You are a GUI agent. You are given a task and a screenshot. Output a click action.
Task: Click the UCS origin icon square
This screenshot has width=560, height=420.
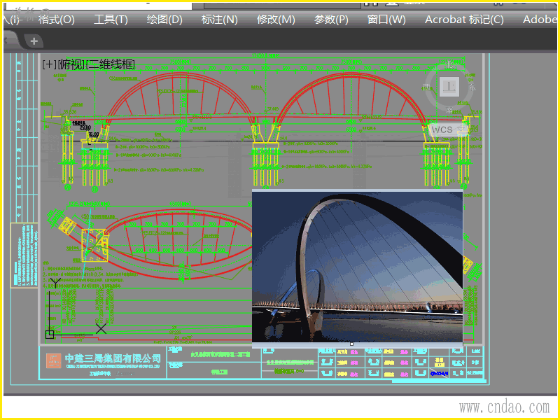click(50, 335)
